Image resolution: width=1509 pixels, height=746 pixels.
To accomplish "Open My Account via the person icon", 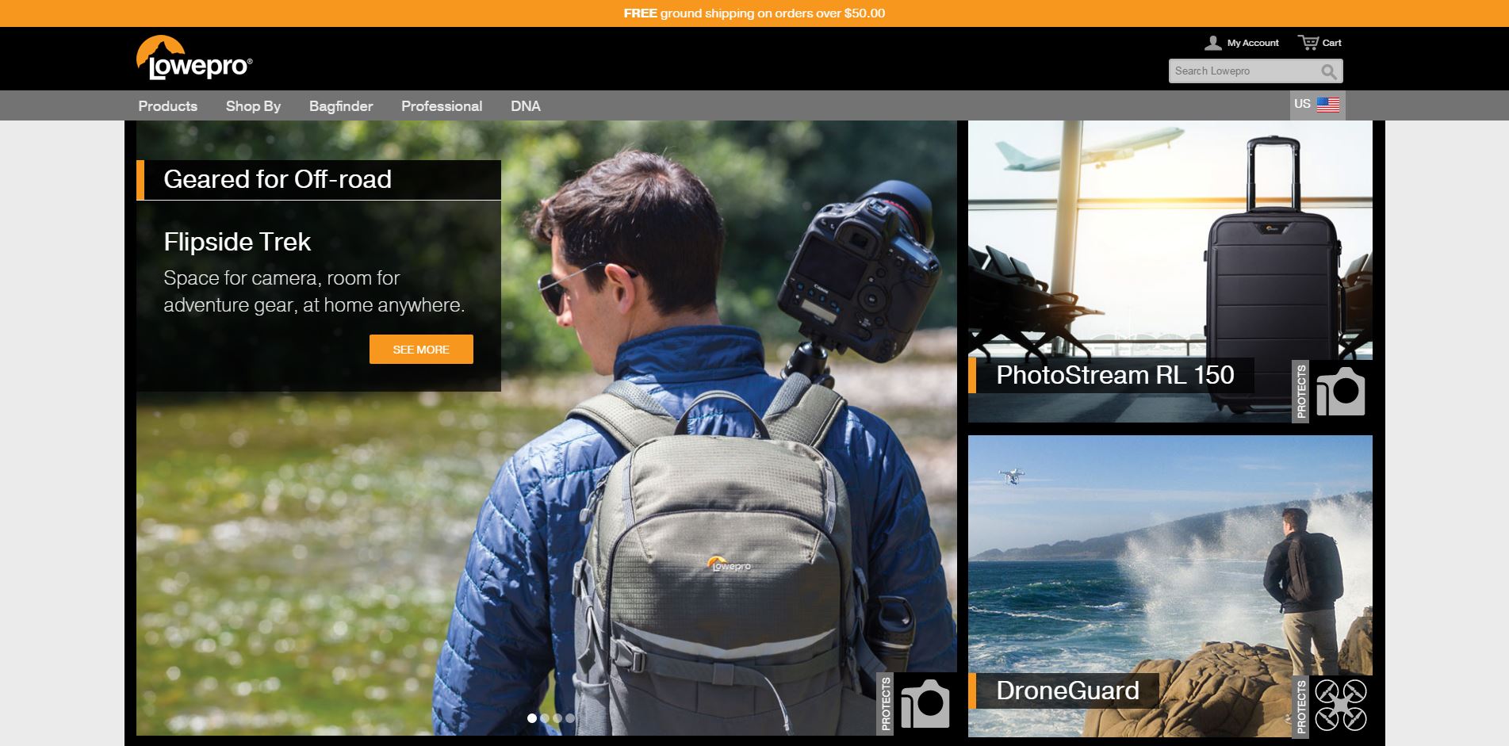I will (x=1212, y=43).
